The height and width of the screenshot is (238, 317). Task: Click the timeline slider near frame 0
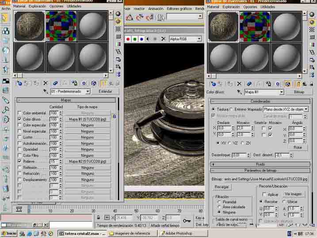[x=29, y=209]
